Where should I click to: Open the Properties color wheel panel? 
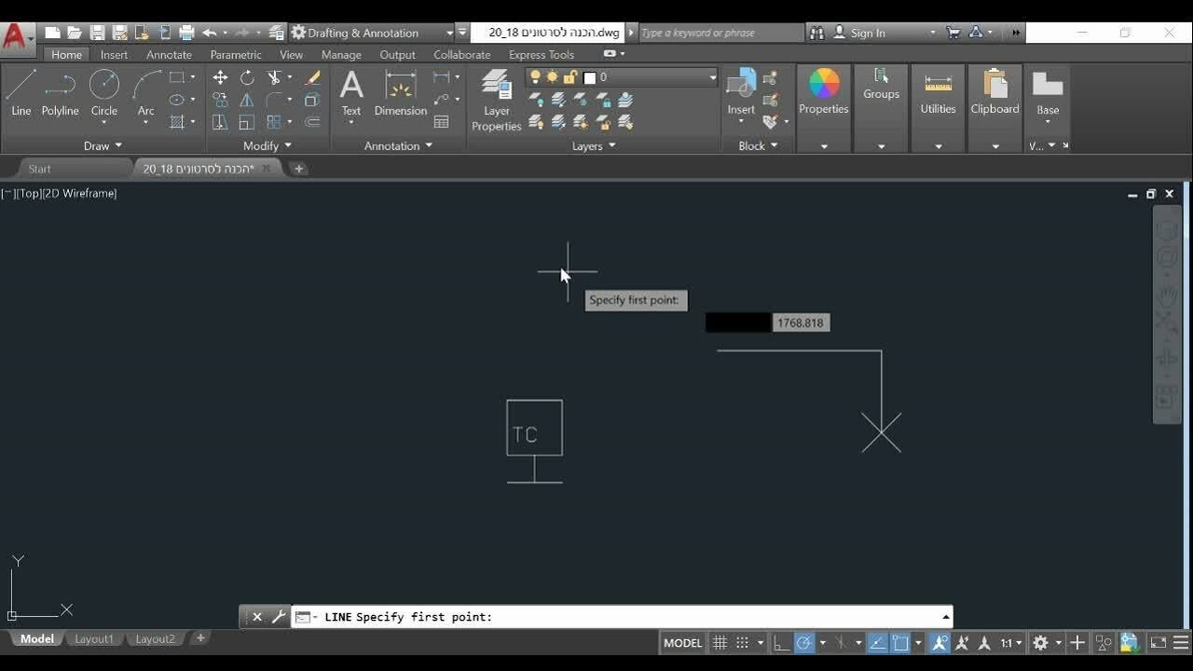pyautogui.click(x=824, y=91)
